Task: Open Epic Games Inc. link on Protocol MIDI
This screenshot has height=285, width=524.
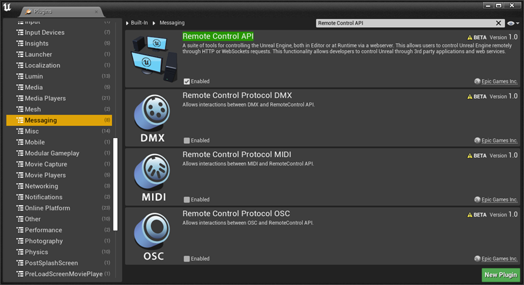Action: click(499, 199)
